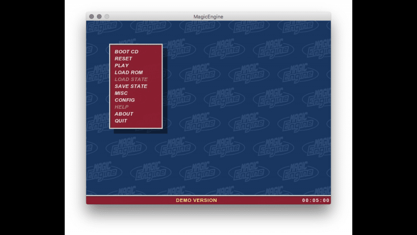Click PLAY in the red menu
417x235 pixels.
click(122, 66)
